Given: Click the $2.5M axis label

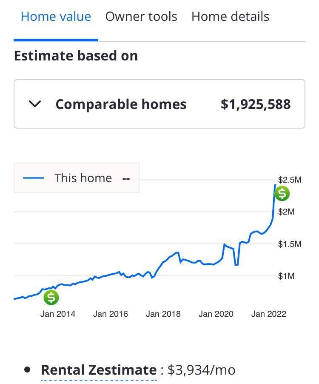Looking at the screenshot, I should click(290, 180).
